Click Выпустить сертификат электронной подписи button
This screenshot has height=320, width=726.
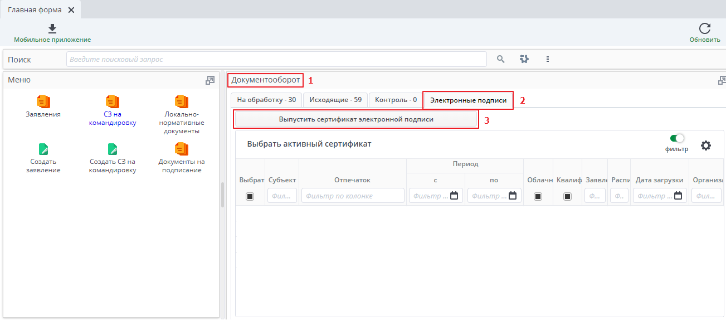(356, 119)
